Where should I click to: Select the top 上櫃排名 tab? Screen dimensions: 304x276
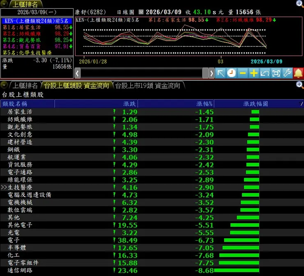click(25, 4)
